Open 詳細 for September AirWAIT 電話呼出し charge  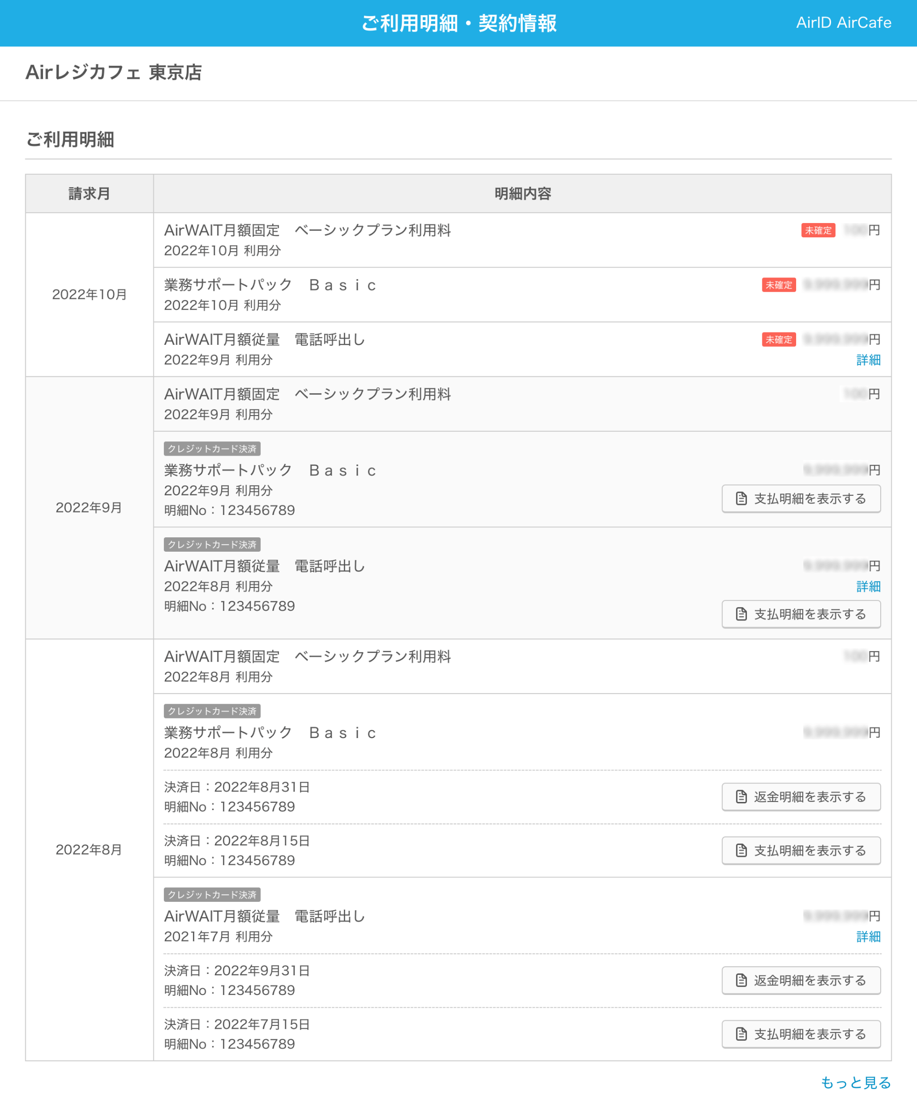[868, 587]
